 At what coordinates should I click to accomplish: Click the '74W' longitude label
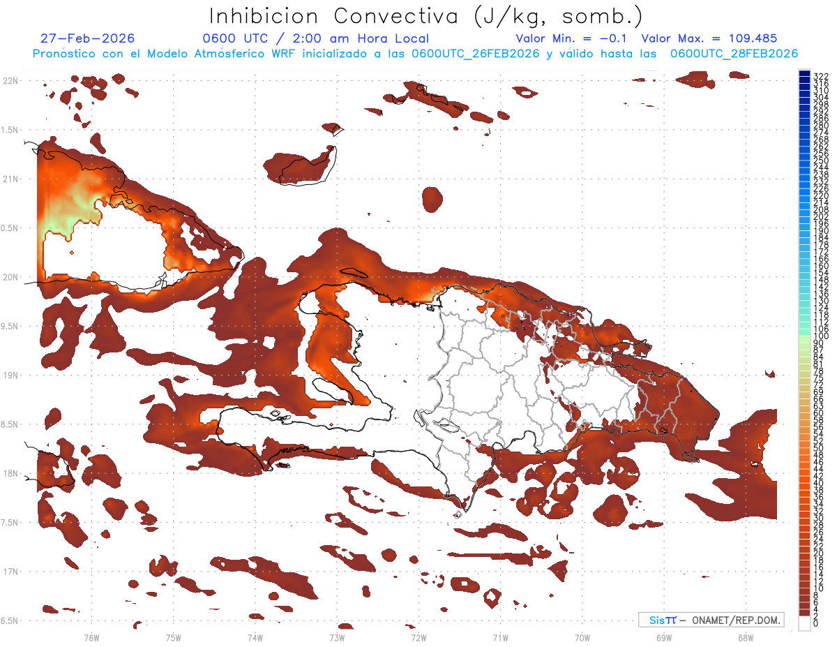click(x=255, y=638)
